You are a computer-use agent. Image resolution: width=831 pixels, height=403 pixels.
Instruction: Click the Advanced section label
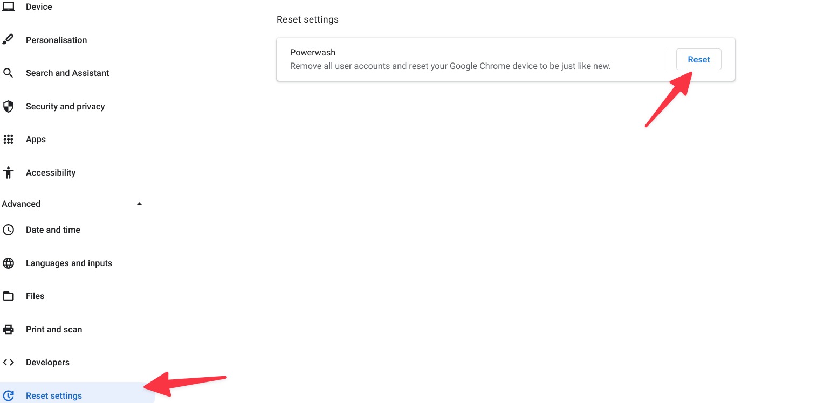click(x=21, y=204)
